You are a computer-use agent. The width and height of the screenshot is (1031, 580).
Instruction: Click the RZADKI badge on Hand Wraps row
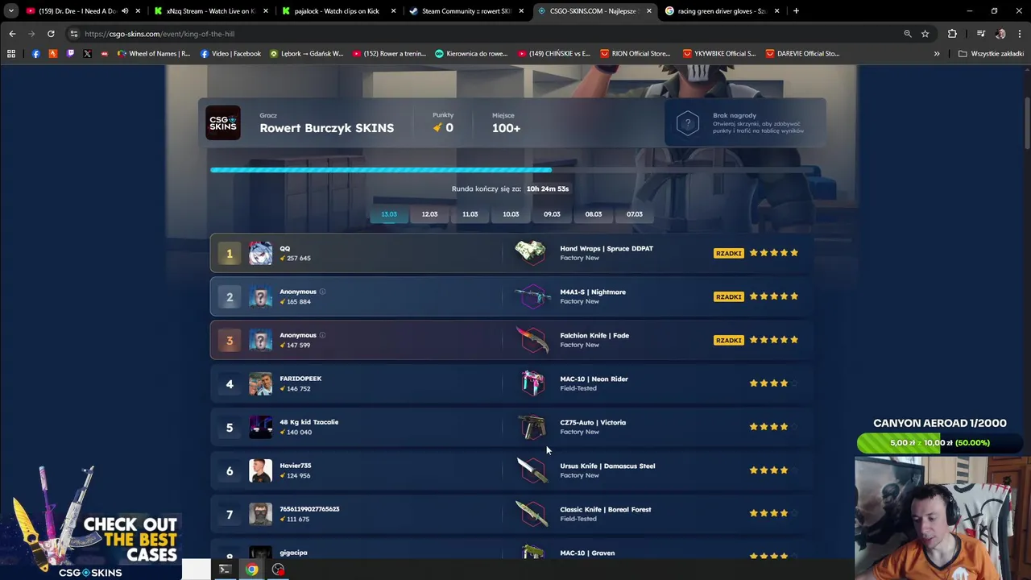728,253
